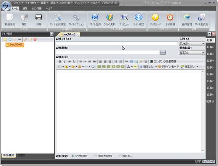Click the first folder icon in site tree toolbar

5,40
